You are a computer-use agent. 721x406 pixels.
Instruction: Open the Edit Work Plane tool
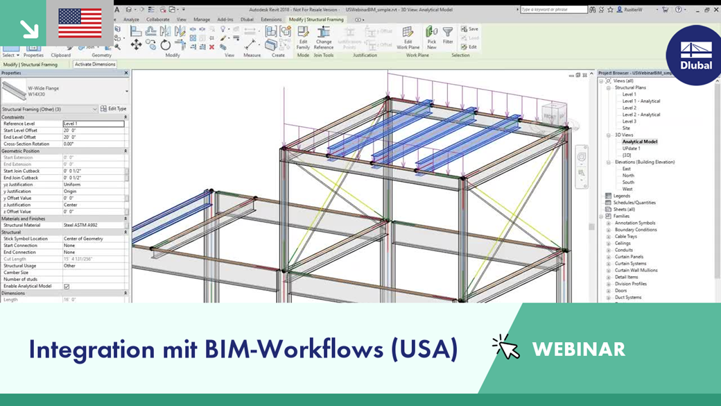click(x=408, y=37)
